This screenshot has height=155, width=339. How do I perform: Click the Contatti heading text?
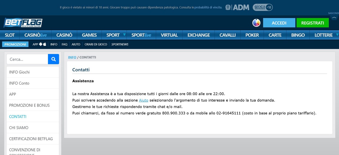81,70
